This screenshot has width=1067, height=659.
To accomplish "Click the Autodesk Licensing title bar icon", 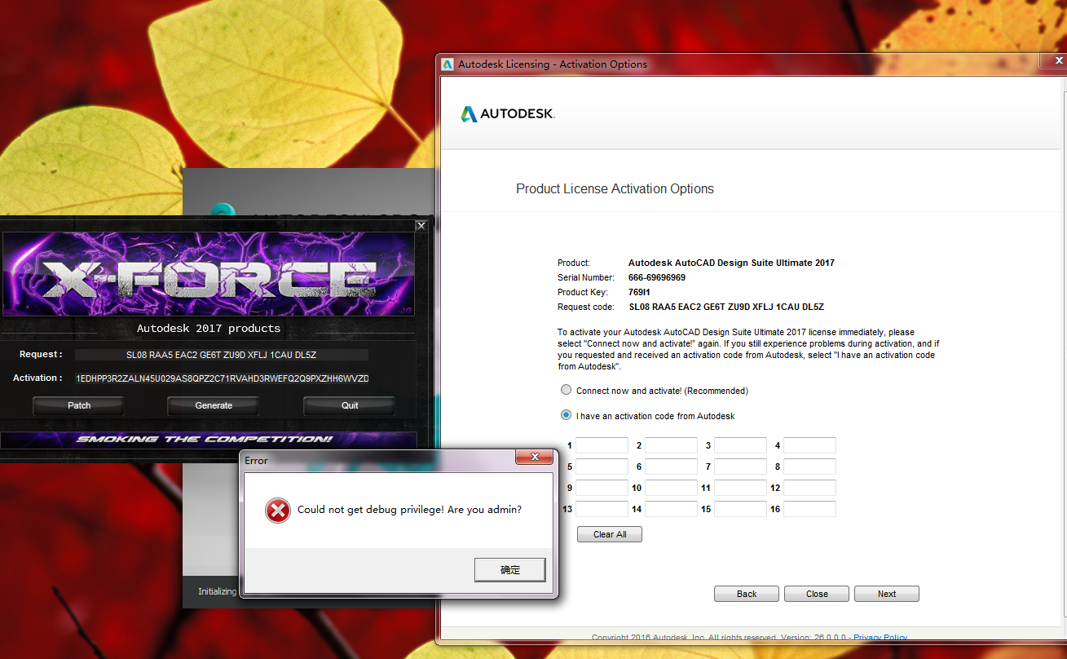I will [x=448, y=64].
